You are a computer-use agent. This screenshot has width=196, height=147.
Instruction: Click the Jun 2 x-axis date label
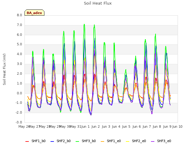click(x=96, y=126)
